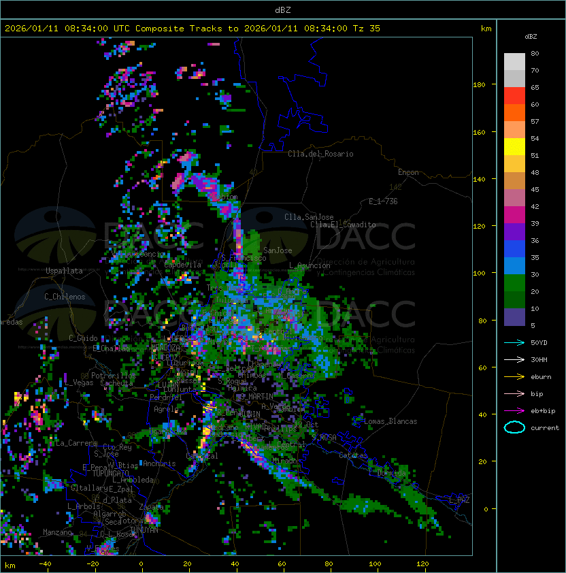The image size is (566, 573).
Task: Pick the bright green swatch in the dBZ scale
Action: [x=514, y=283]
